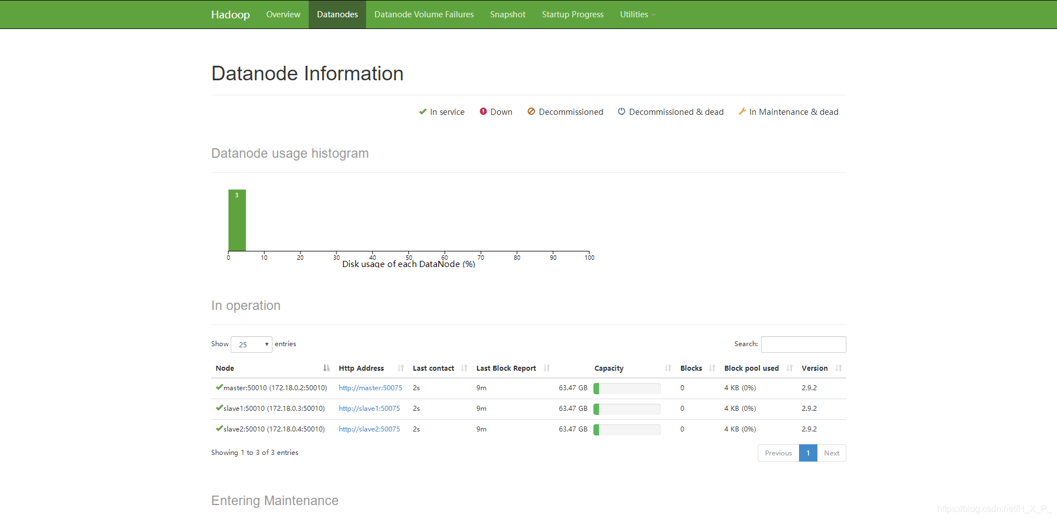Click the master node capacity progress bar
The image size is (1057, 519).
click(x=627, y=389)
